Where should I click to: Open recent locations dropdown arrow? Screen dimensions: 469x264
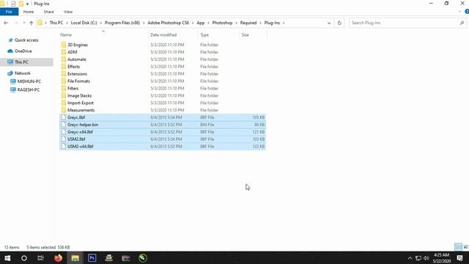tap(24, 23)
